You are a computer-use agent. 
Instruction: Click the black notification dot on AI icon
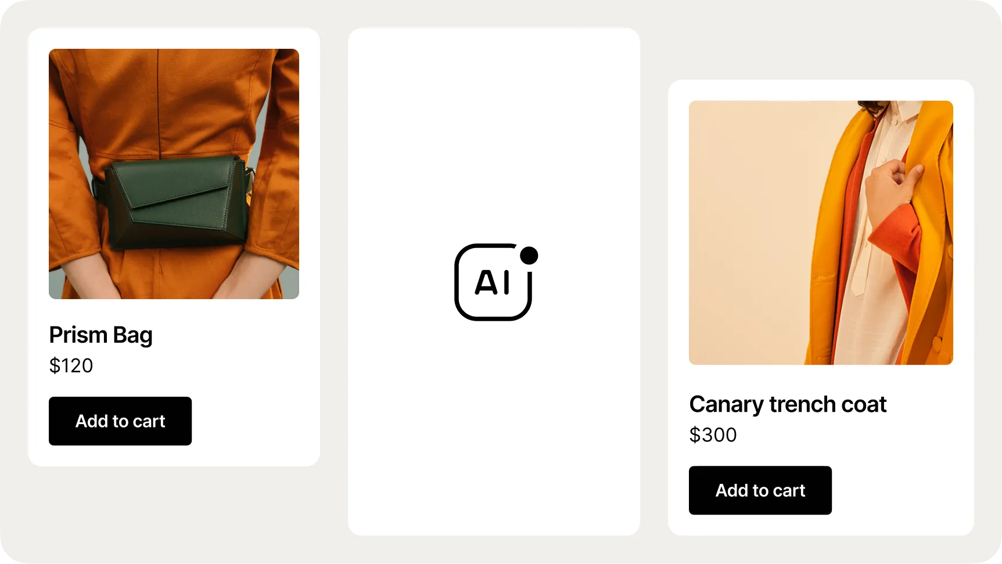click(x=529, y=256)
